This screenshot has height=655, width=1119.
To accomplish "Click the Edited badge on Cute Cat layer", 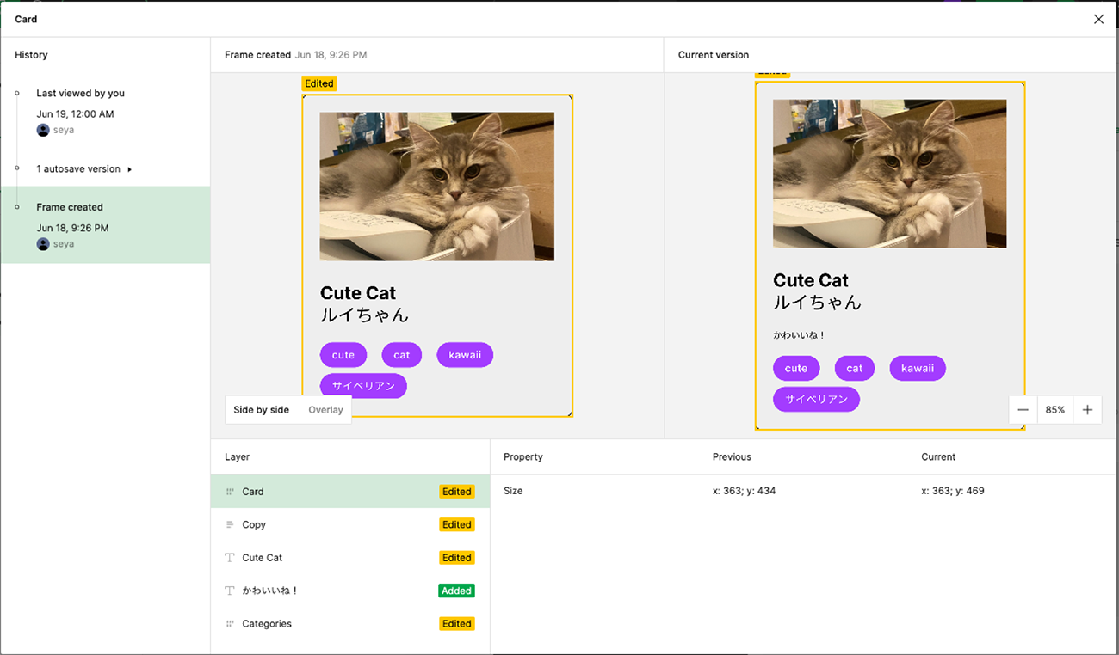I will point(456,558).
